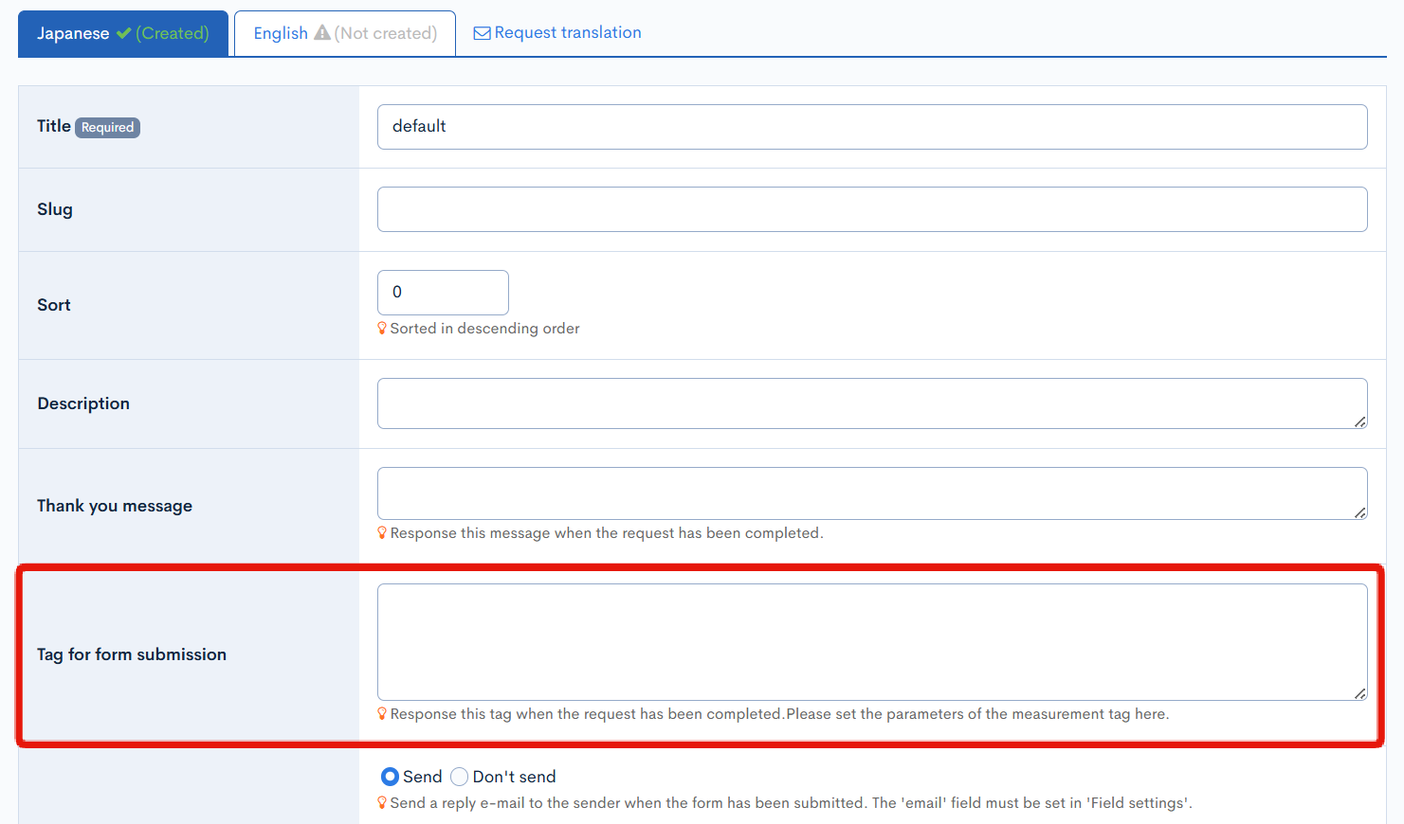
Task: Click lightbulb icon under Send radio options
Action: tap(382, 802)
